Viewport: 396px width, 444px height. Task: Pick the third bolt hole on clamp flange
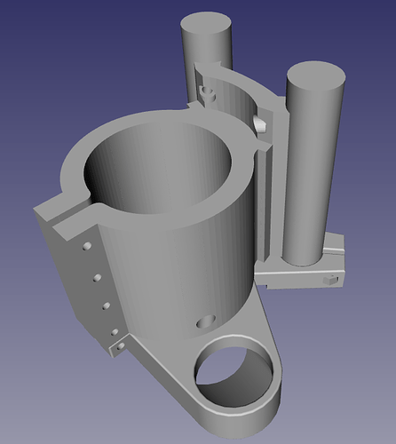[107, 305]
